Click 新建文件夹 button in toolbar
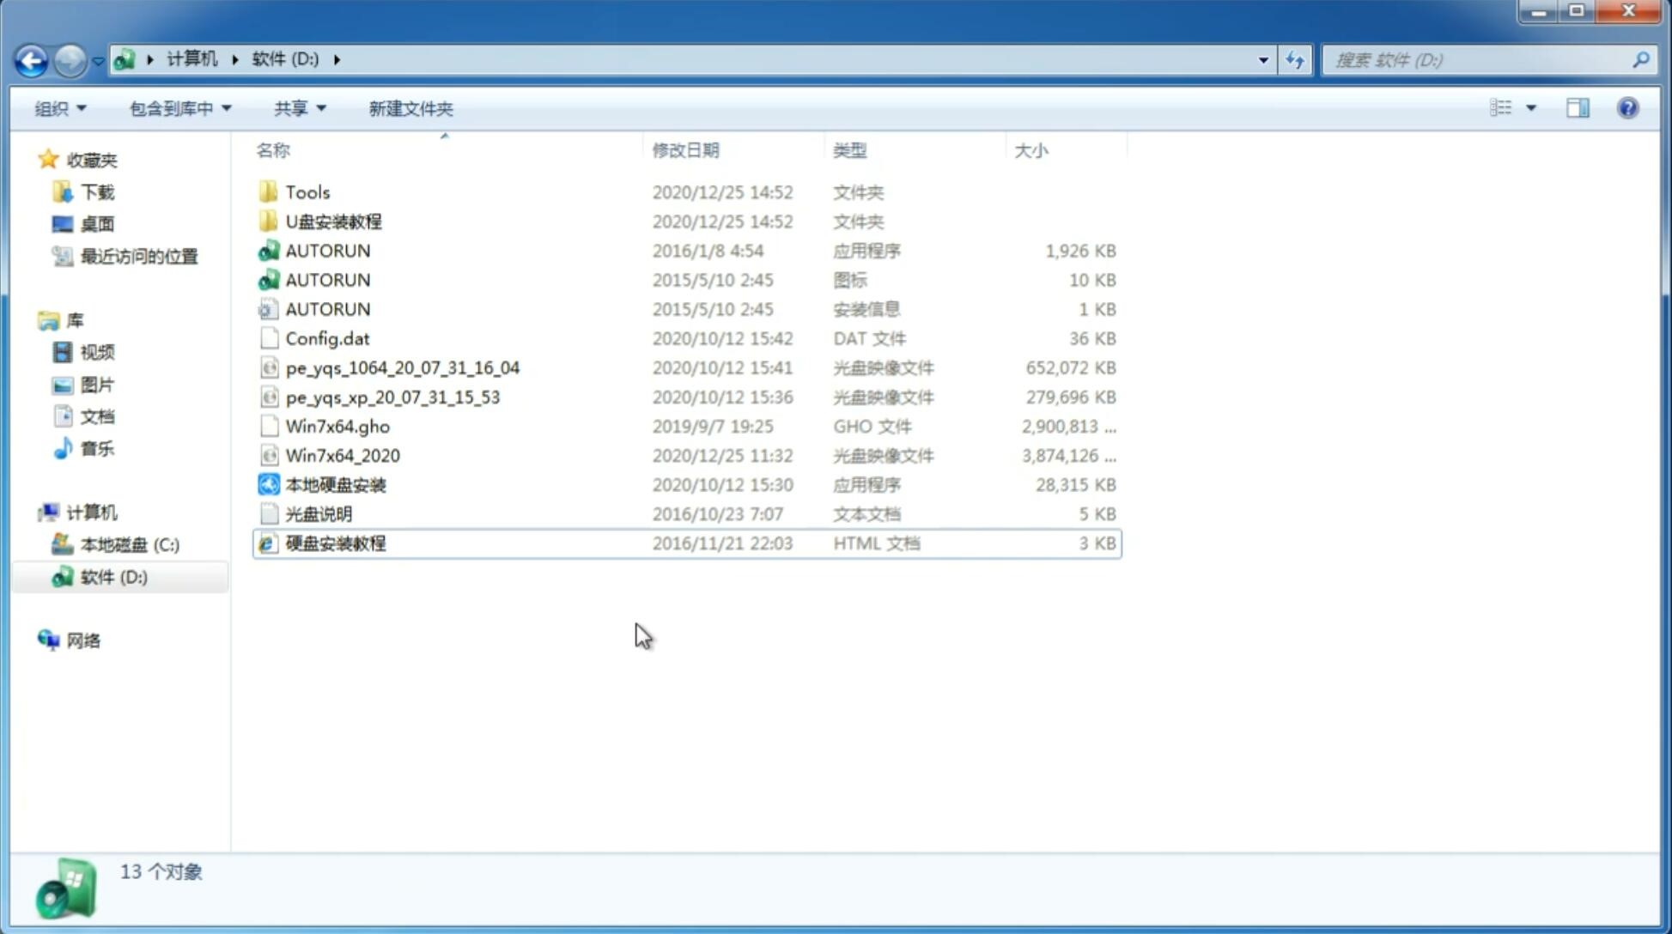Viewport: 1672px width, 934px height. pyautogui.click(x=410, y=106)
